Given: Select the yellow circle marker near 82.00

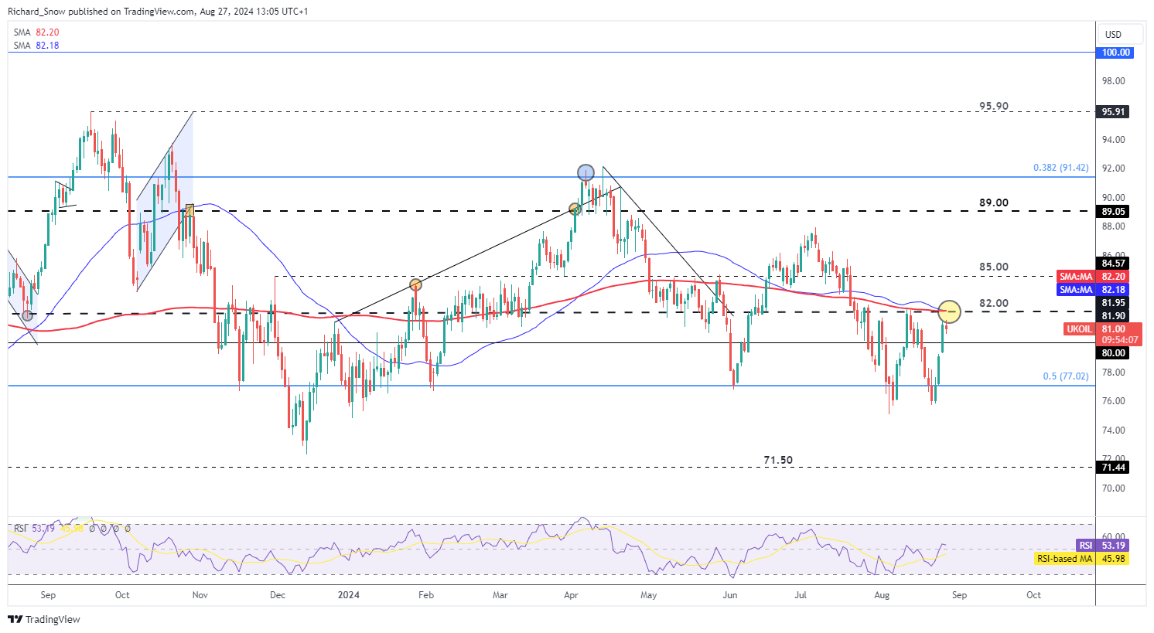Looking at the screenshot, I should click(949, 311).
